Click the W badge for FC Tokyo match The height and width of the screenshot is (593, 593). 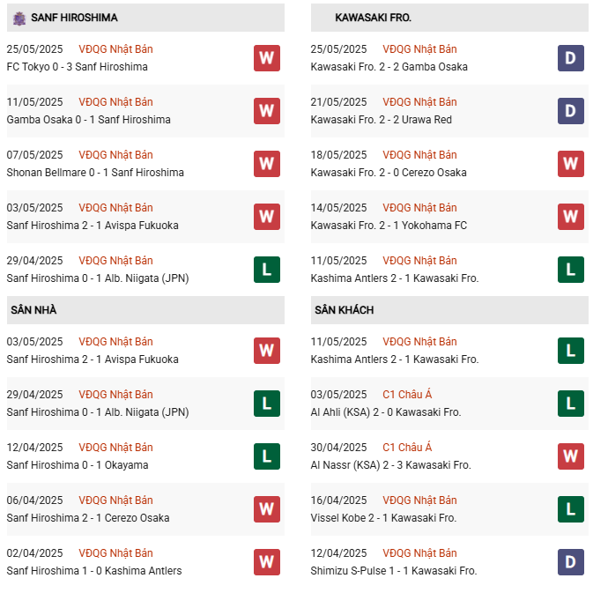click(267, 58)
